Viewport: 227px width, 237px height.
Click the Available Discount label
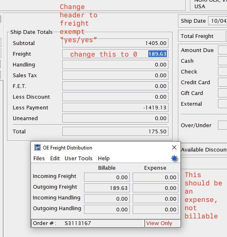coord(204,149)
